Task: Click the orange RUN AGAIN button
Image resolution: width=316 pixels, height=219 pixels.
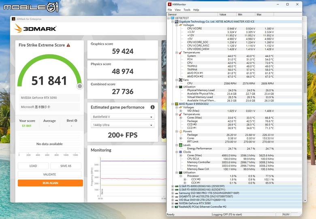Action: pyautogui.click(x=50, y=183)
